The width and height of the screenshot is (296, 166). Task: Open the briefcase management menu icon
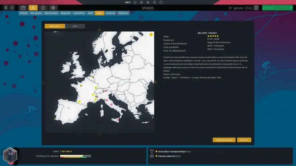point(23,7)
